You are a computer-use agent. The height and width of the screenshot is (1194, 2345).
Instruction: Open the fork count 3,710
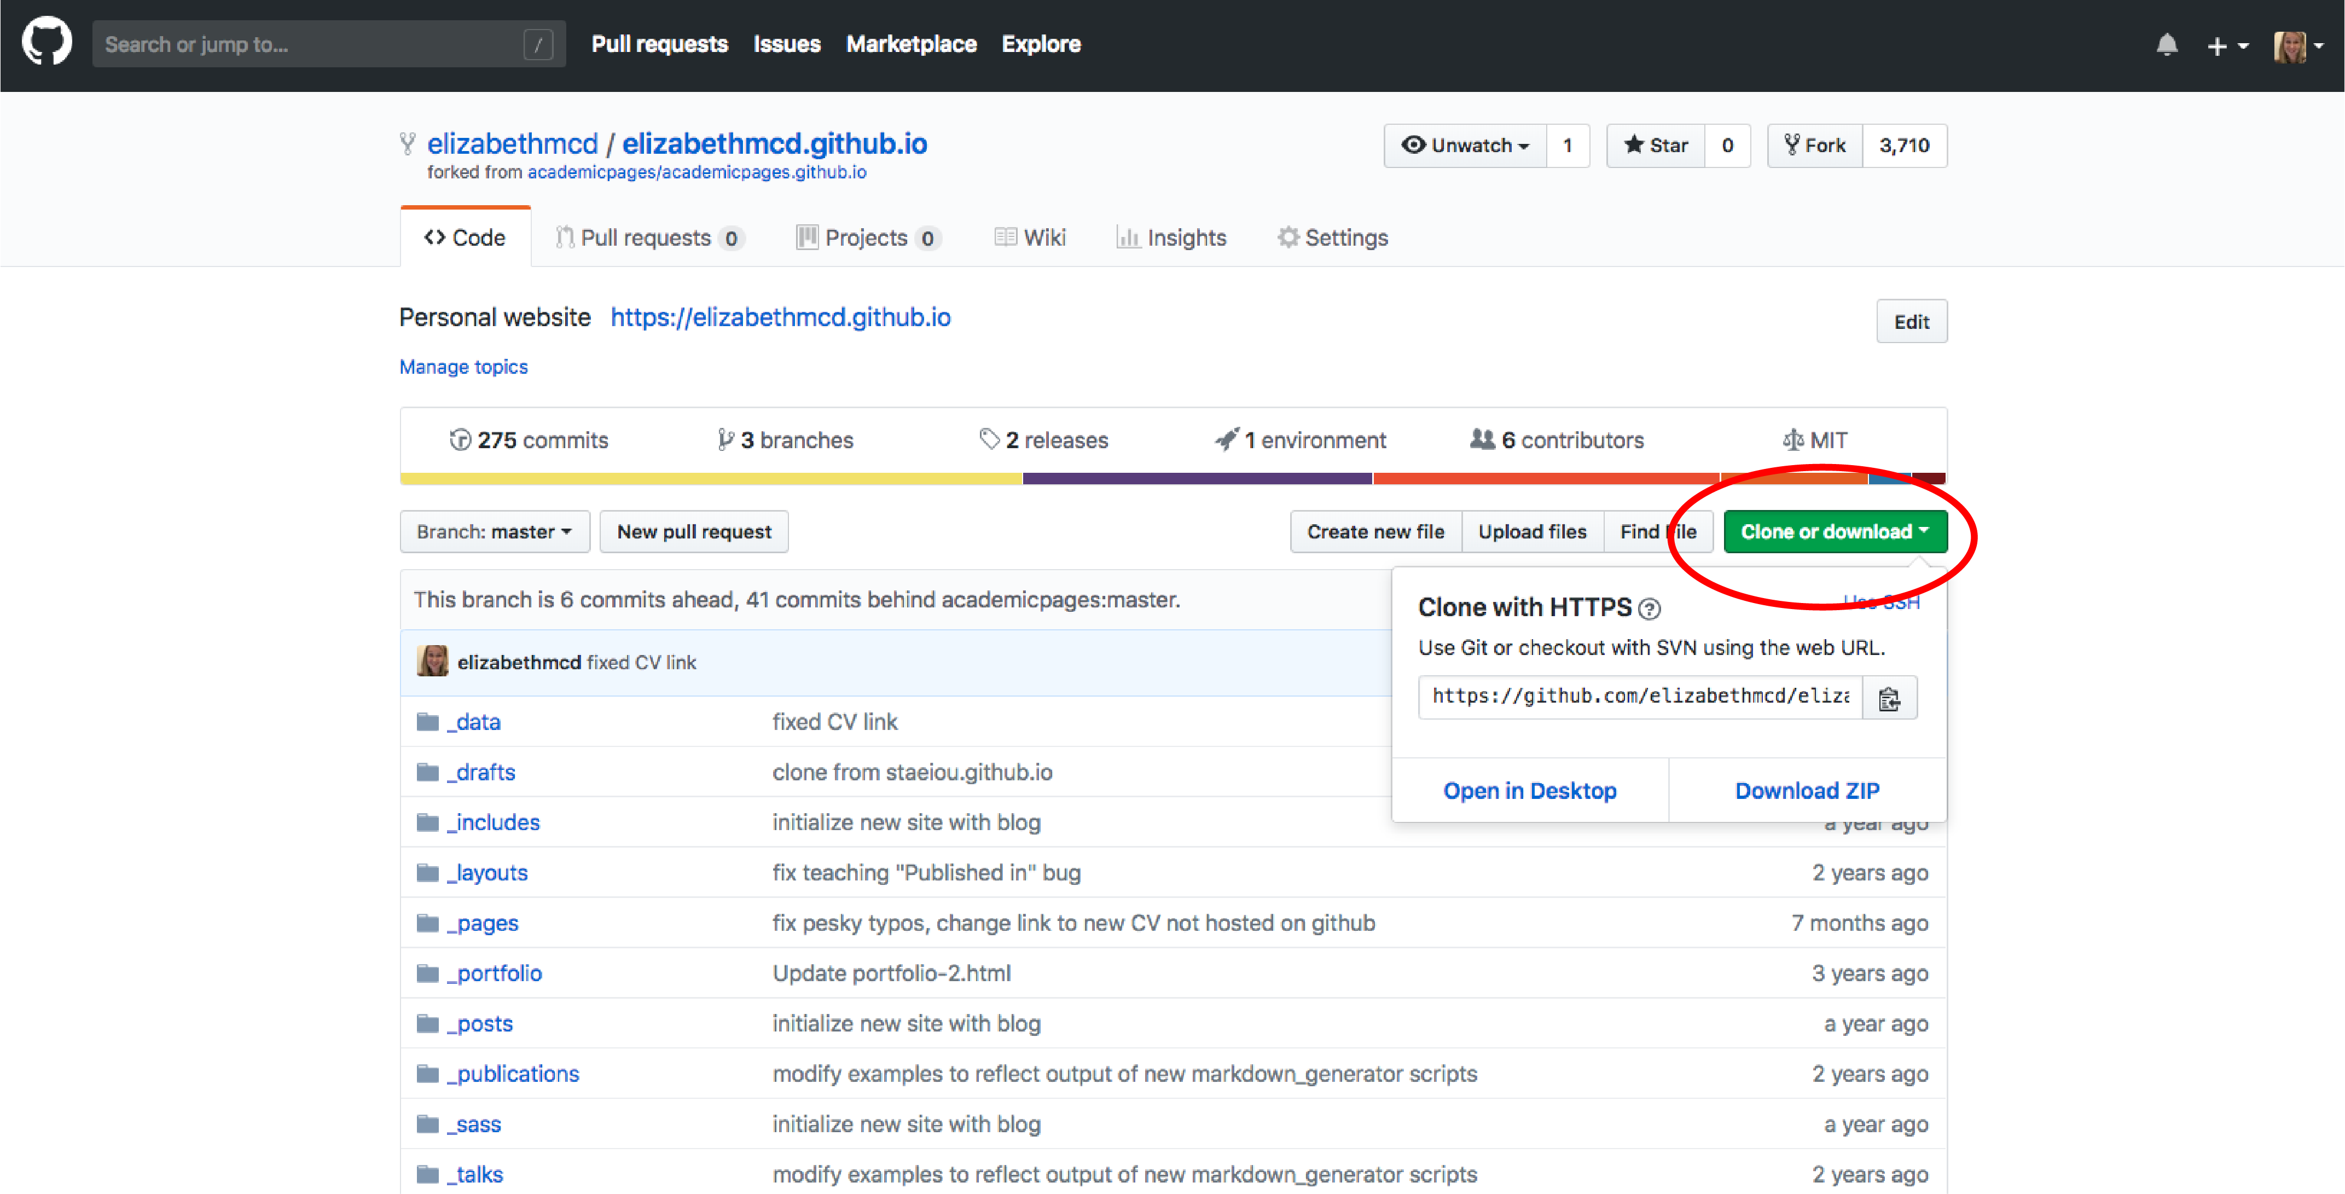click(1905, 146)
